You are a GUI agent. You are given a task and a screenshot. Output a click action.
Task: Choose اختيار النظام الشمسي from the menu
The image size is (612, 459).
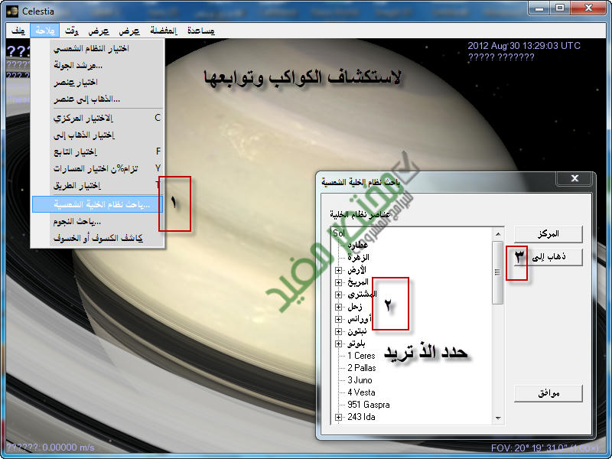tap(97, 48)
